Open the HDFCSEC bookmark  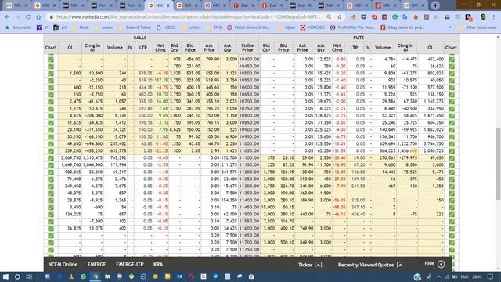tap(312, 27)
